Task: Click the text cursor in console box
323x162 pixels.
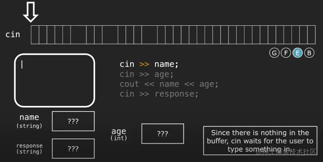Action: click(x=22, y=65)
